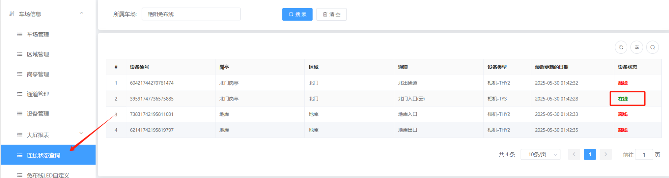Click the refresh table icon
The image size is (669, 178).
pyautogui.click(x=621, y=47)
